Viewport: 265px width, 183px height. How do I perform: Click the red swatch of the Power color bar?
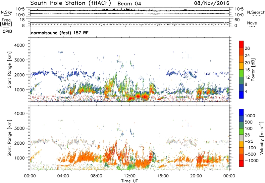pos(241,44)
